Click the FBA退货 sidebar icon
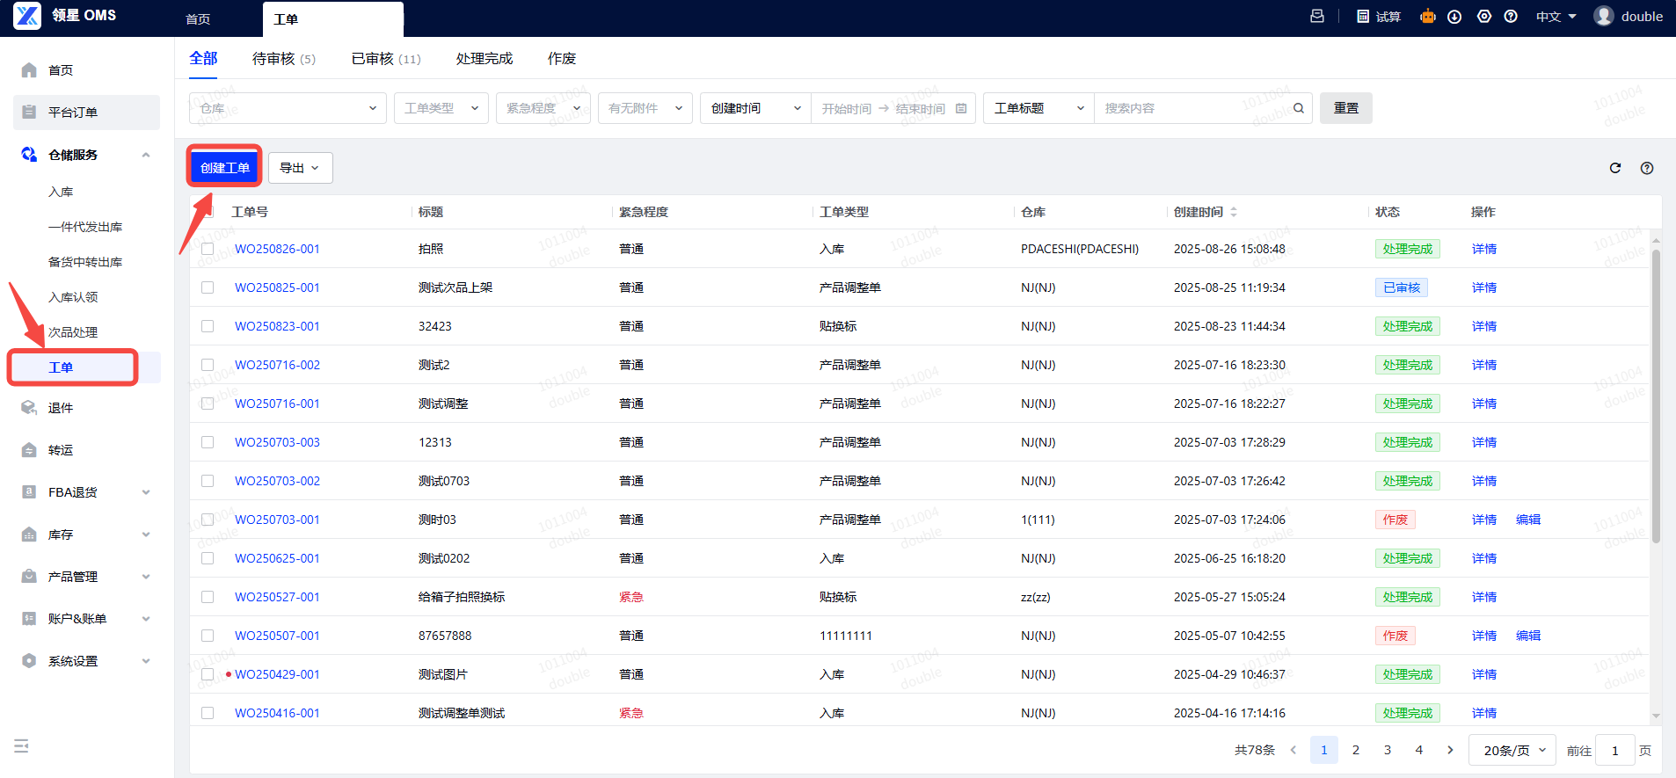The image size is (1676, 778). click(x=29, y=492)
